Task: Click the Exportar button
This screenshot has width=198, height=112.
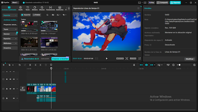Action: [x=175, y=3]
